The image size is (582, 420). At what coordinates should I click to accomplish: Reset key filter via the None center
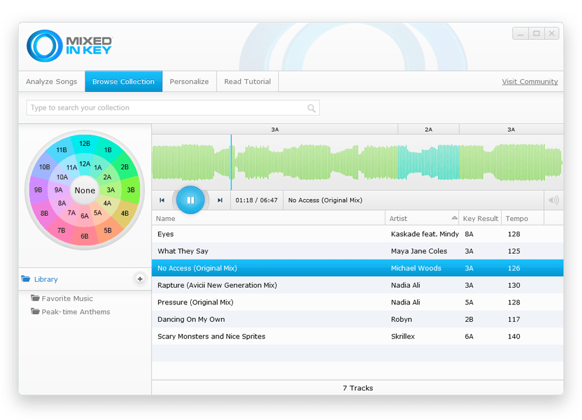85,190
